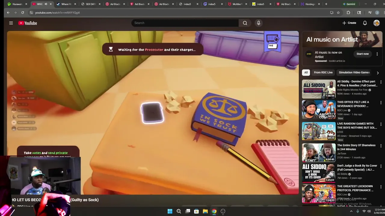Open Task View on taskbar
This screenshot has width=385, height=216.
pos(188,211)
